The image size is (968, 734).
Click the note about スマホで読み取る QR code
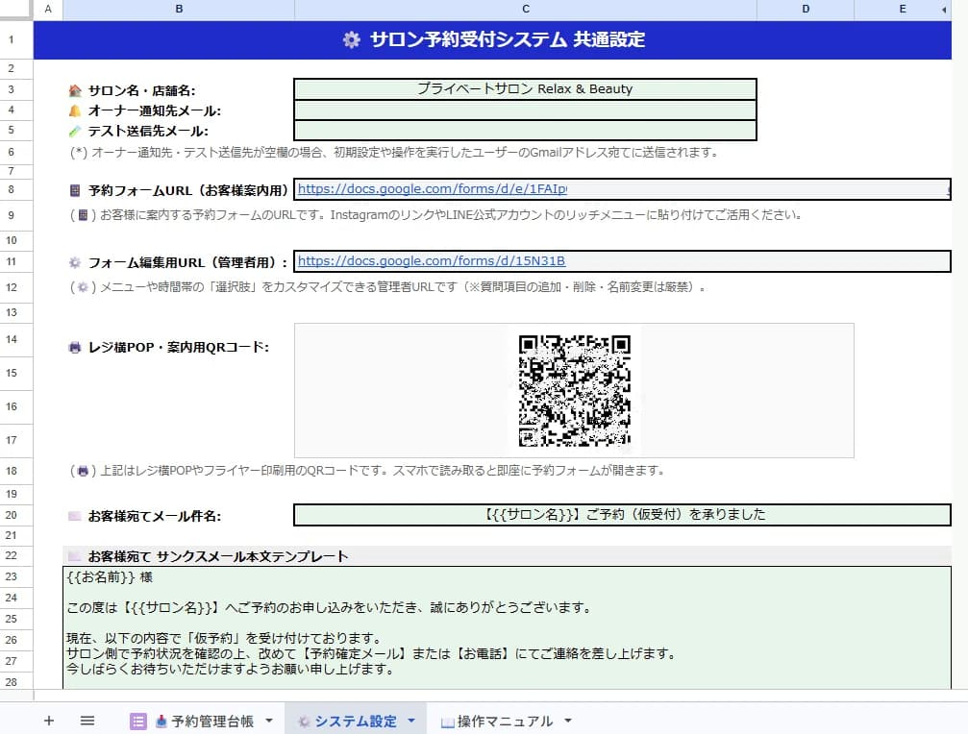367,471
